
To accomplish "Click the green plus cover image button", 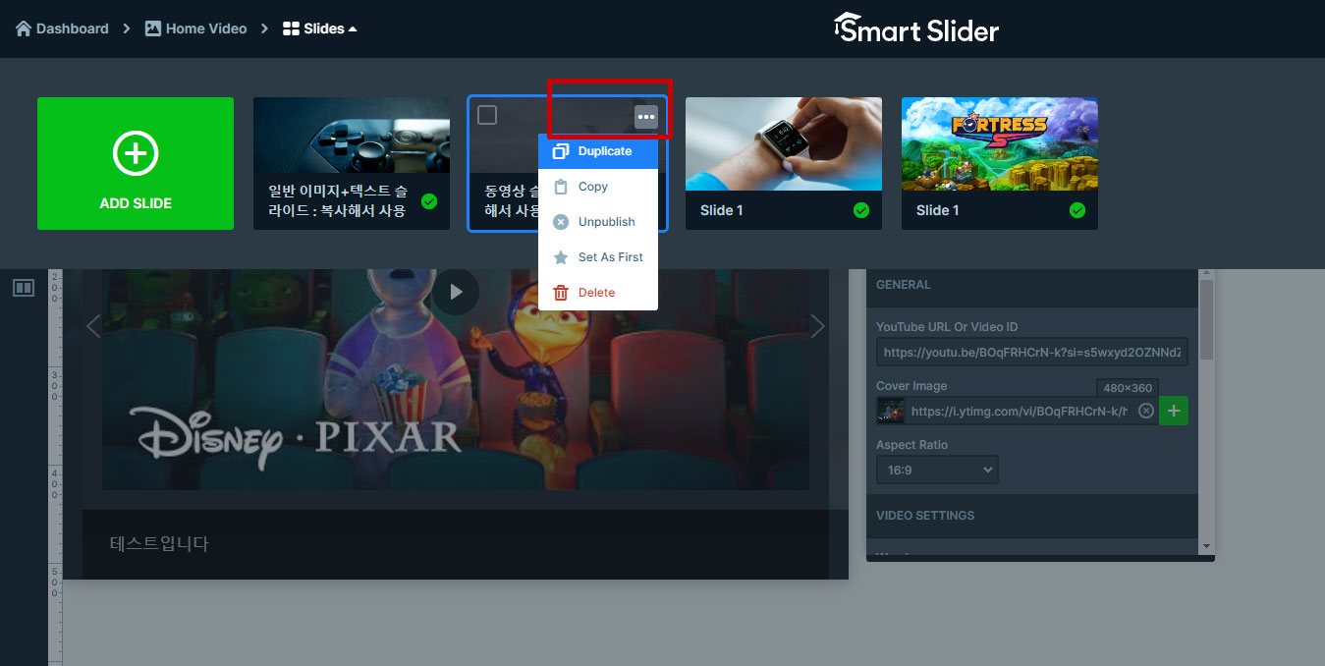I will click(x=1174, y=411).
